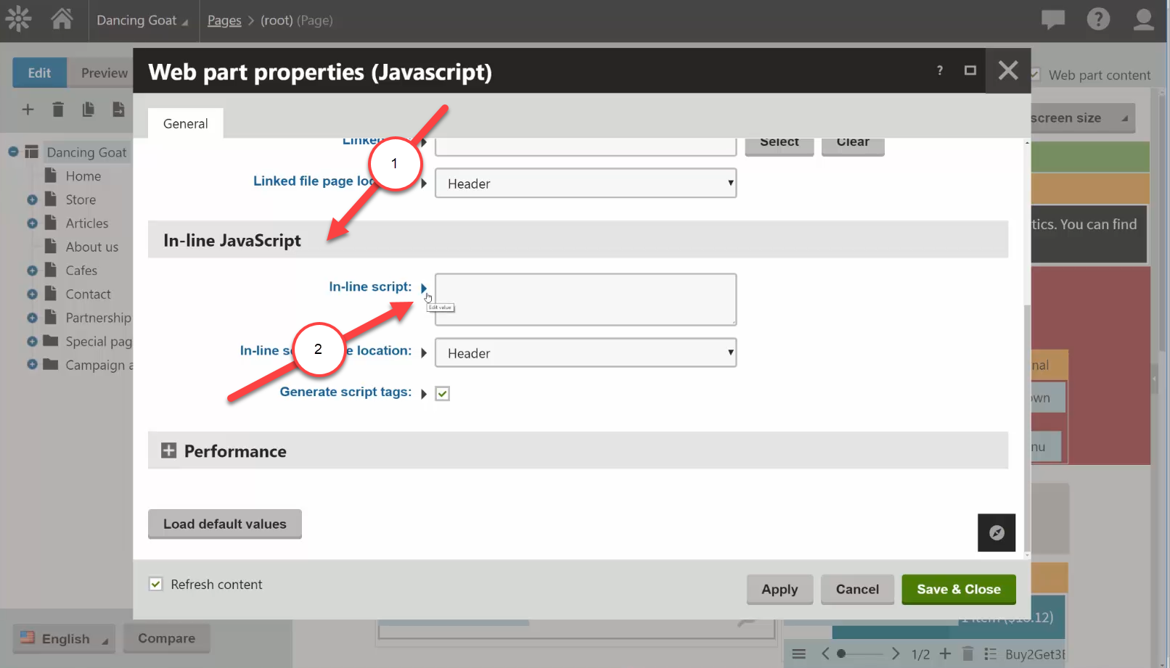Click inside the In-line script text field

pyautogui.click(x=585, y=299)
